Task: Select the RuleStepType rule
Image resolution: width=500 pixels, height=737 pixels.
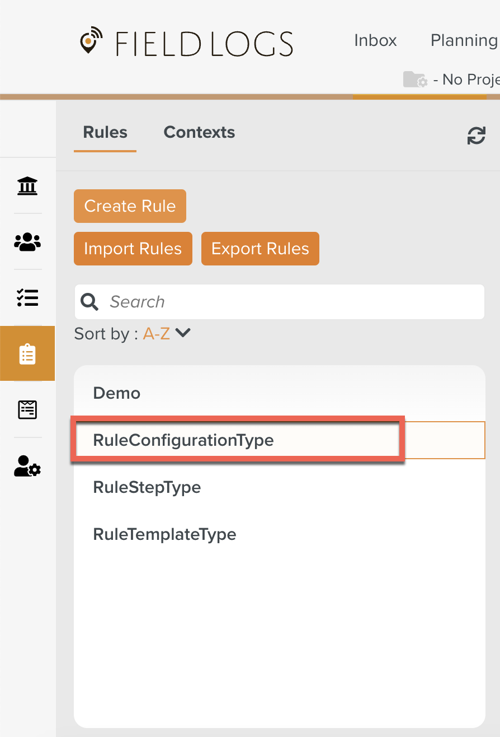Action: point(147,487)
